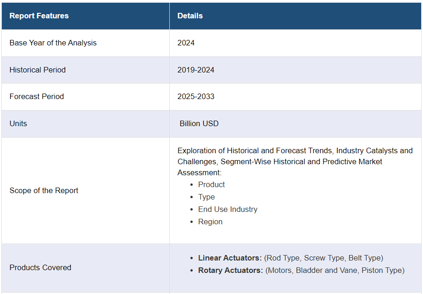Click the Product bullet item
423x294 pixels.
point(211,184)
